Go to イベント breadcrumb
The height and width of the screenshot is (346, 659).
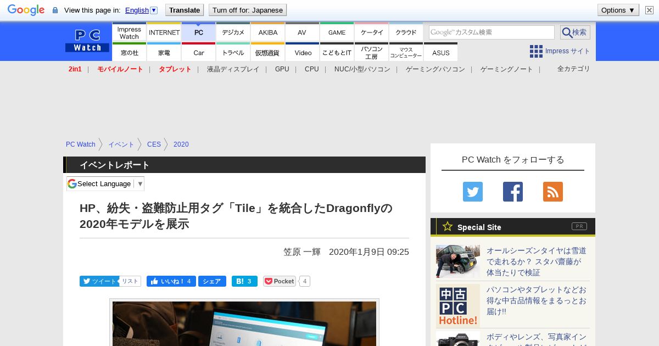(x=121, y=144)
